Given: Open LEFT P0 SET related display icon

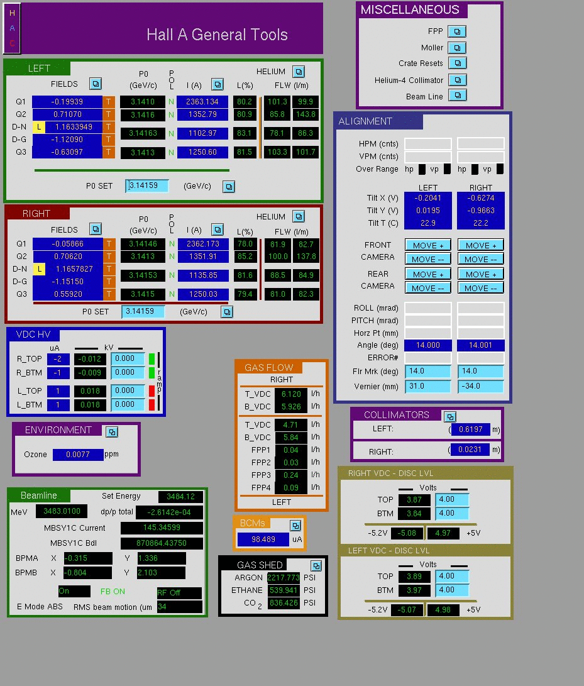Looking at the screenshot, I should [229, 187].
